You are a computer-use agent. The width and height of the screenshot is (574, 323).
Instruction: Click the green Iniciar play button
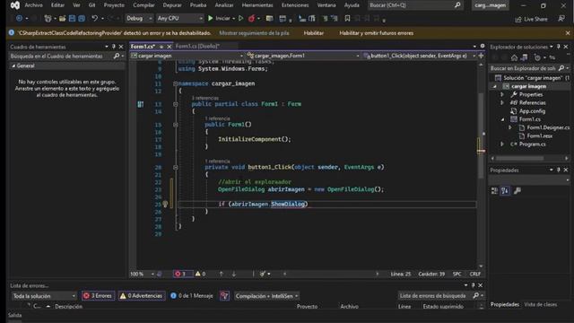(211, 18)
